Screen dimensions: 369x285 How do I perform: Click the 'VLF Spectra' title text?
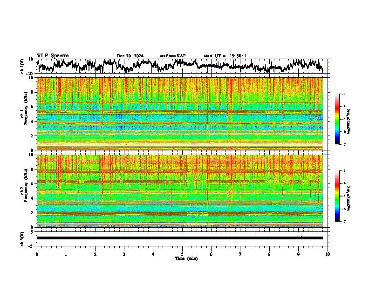(x=53, y=56)
